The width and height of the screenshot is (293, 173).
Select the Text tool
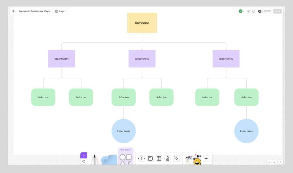coord(142,158)
